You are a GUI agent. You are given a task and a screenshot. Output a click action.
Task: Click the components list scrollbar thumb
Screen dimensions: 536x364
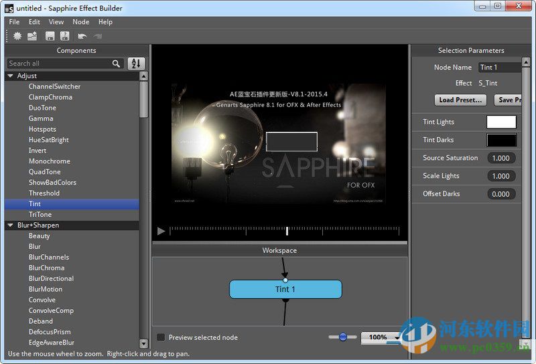(x=144, y=100)
